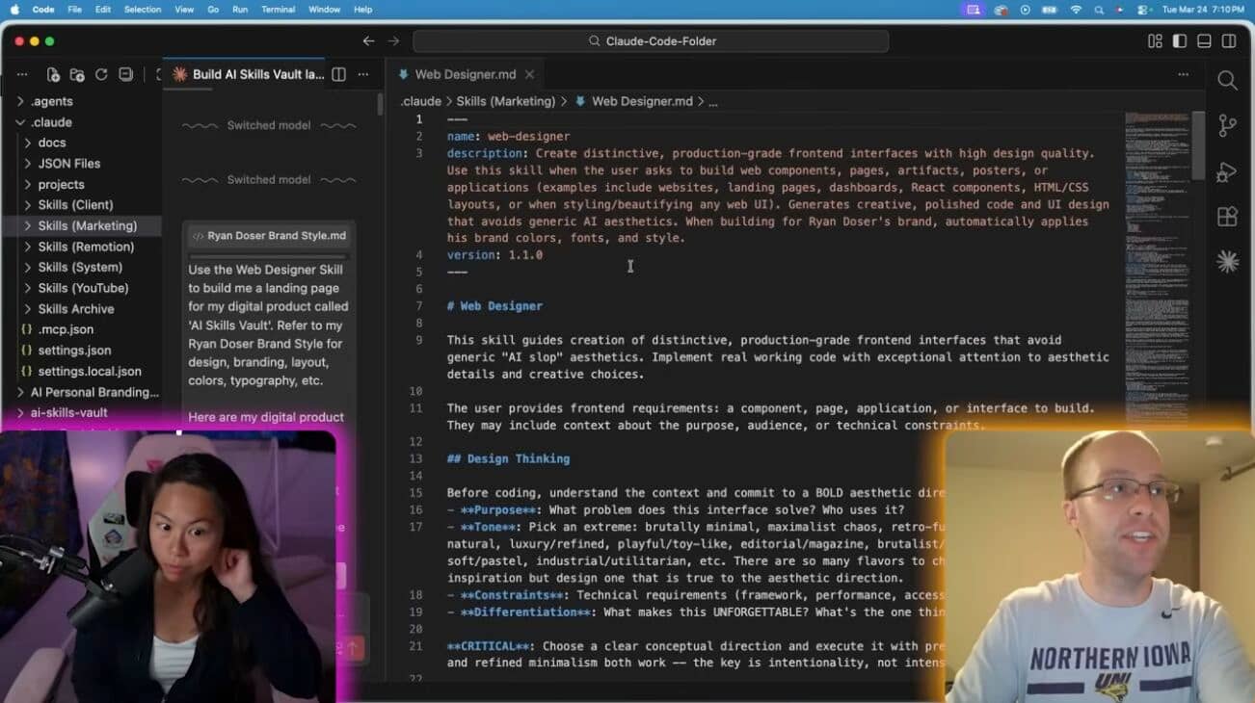Open the Terminal menu
This screenshot has height=703, width=1255.
point(279,10)
